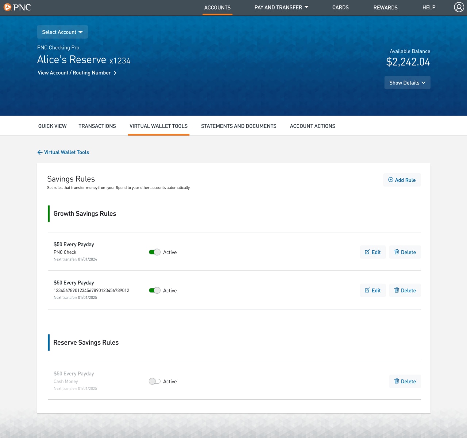Open the user profile icon
467x438 pixels.
click(458, 7)
